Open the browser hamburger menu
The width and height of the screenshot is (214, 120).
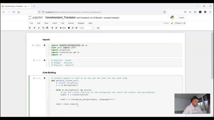pyautogui.click(x=210, y=12)
